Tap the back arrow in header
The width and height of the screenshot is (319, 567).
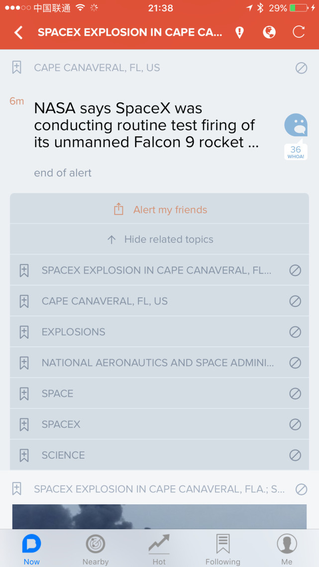tap(18, 33)
